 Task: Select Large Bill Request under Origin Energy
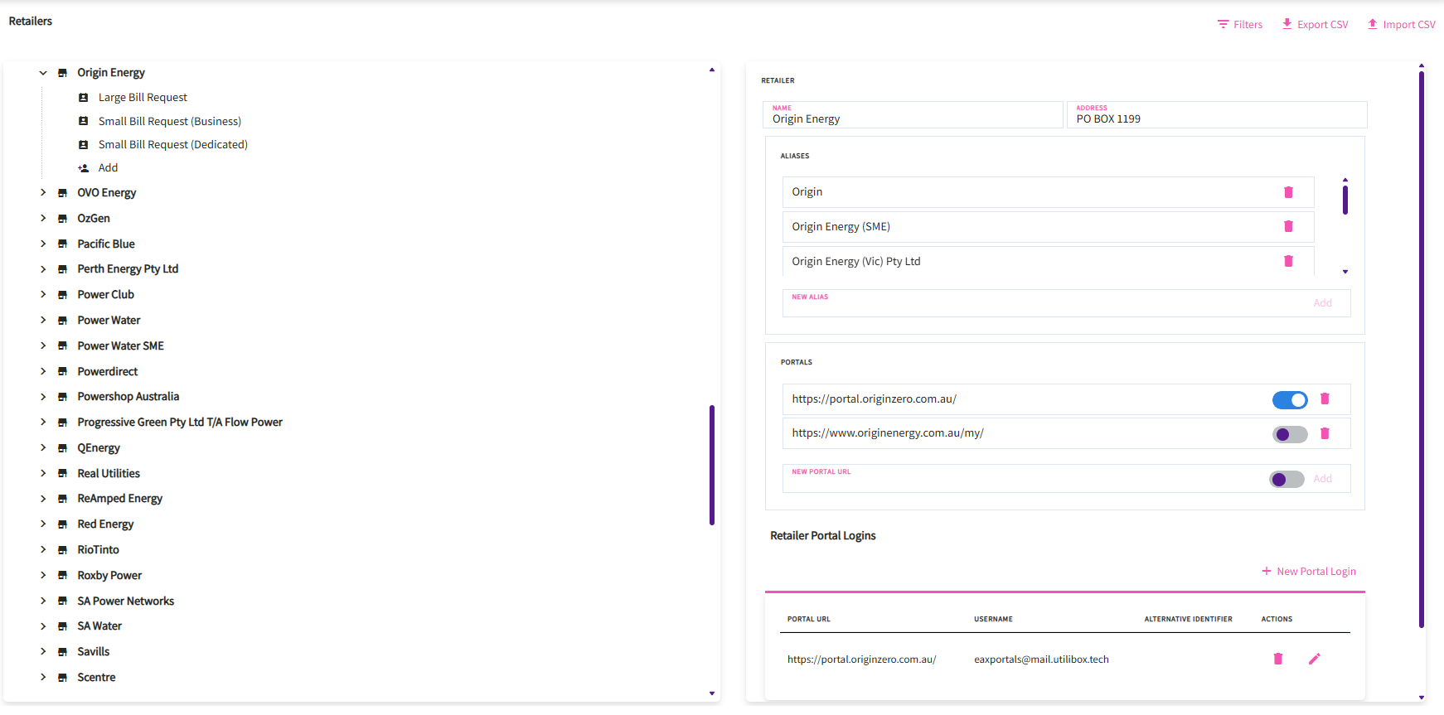[143, 98]
